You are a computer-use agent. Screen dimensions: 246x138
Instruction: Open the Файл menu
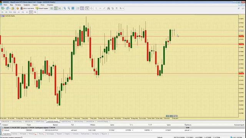click(x=5, y=5)
